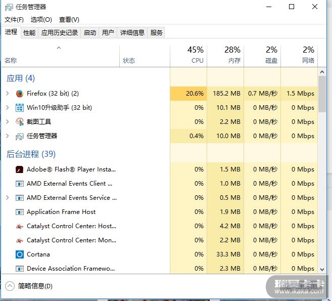Maximize the 任务管理器 window
This screenshot has height=301, width=332.
click(x=292, y=7)
